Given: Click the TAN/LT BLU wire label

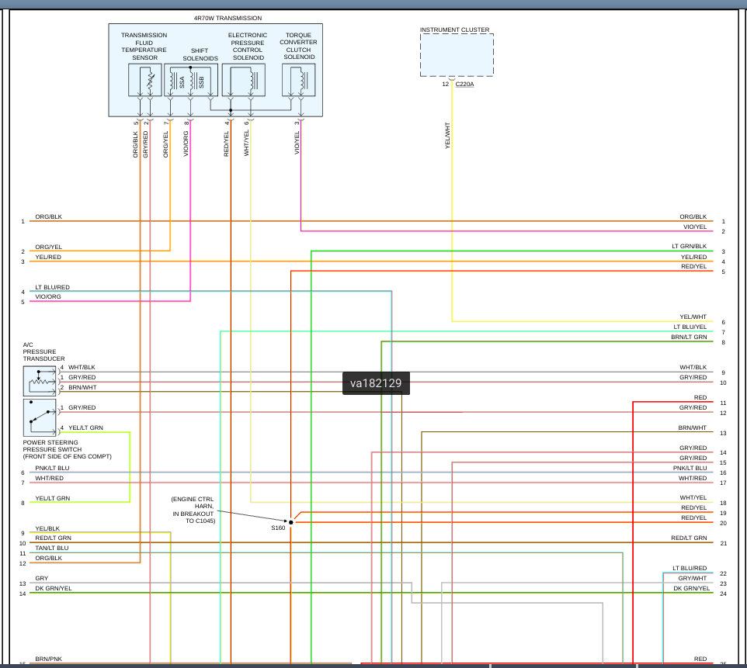Looking at the screenshot, I should click(52, 548).
